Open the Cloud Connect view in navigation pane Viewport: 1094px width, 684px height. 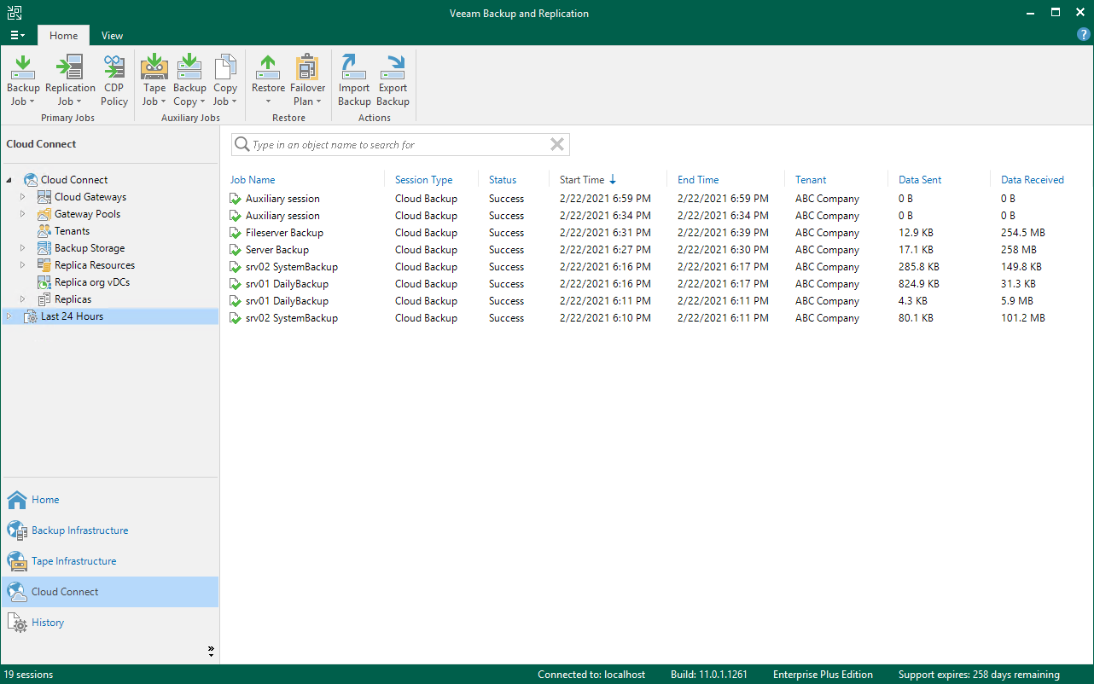109,592
